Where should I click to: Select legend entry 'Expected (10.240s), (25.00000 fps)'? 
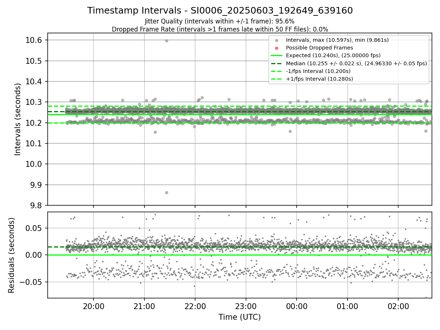click(333, 55)
